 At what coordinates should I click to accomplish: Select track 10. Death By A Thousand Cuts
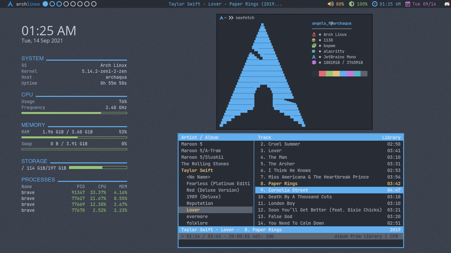(x=329, y=197)
